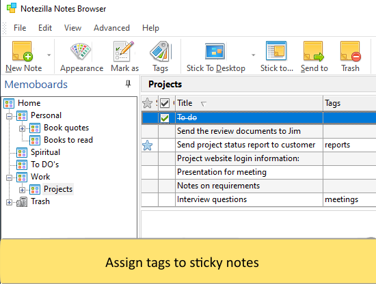The width and height of the screenshot is (376, 284).
Task: Expand the Book quotes tree node
Action: pos(22,128)
